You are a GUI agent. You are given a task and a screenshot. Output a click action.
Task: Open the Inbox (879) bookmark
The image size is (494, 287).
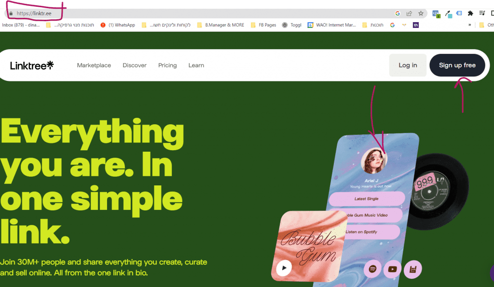[x=21, y=25]
